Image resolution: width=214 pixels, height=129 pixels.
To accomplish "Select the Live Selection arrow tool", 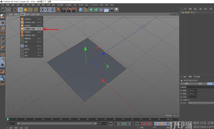I will click(15, 10).
